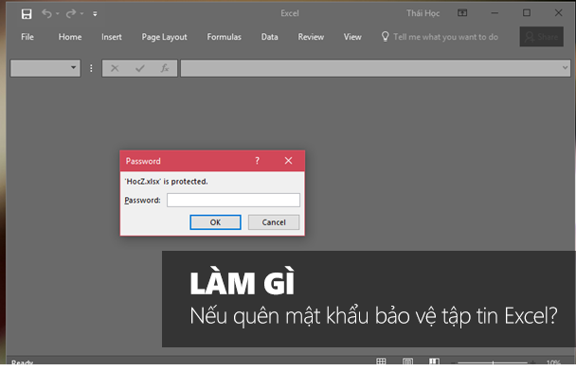Image resolution: width=576 pixels, height=371 pixels.
Task: Open the Undo history dropdown arrow
Action: pos(57,14)
